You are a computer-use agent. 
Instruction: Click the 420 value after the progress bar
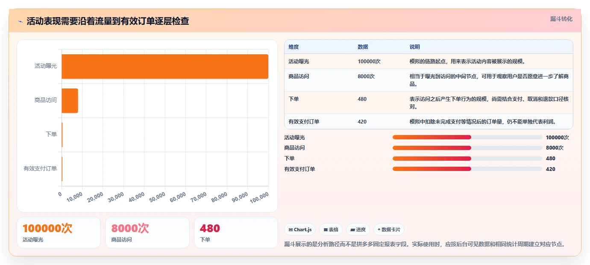click(551, 169)
